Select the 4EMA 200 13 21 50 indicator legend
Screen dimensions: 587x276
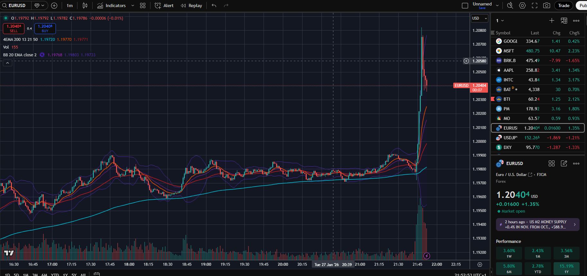pyautogui.click(x=20, y=39)
